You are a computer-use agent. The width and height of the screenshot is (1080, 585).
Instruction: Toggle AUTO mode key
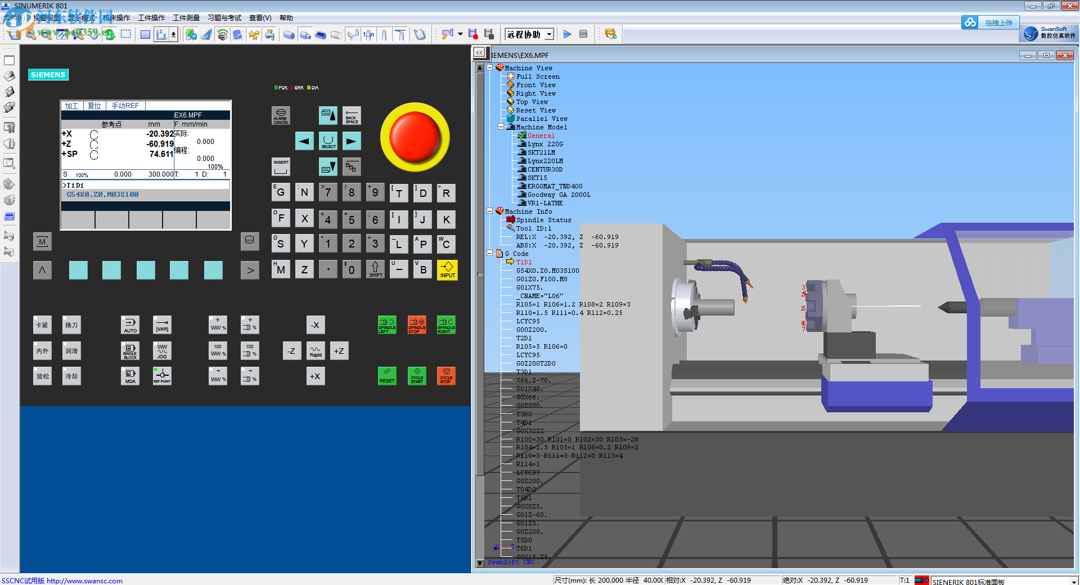130,325
